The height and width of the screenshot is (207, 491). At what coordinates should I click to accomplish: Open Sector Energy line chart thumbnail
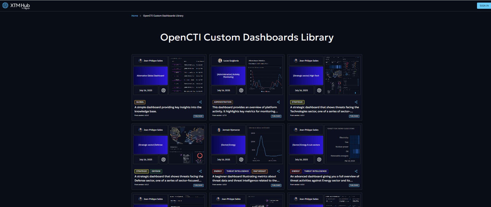(x=265, y=145)
